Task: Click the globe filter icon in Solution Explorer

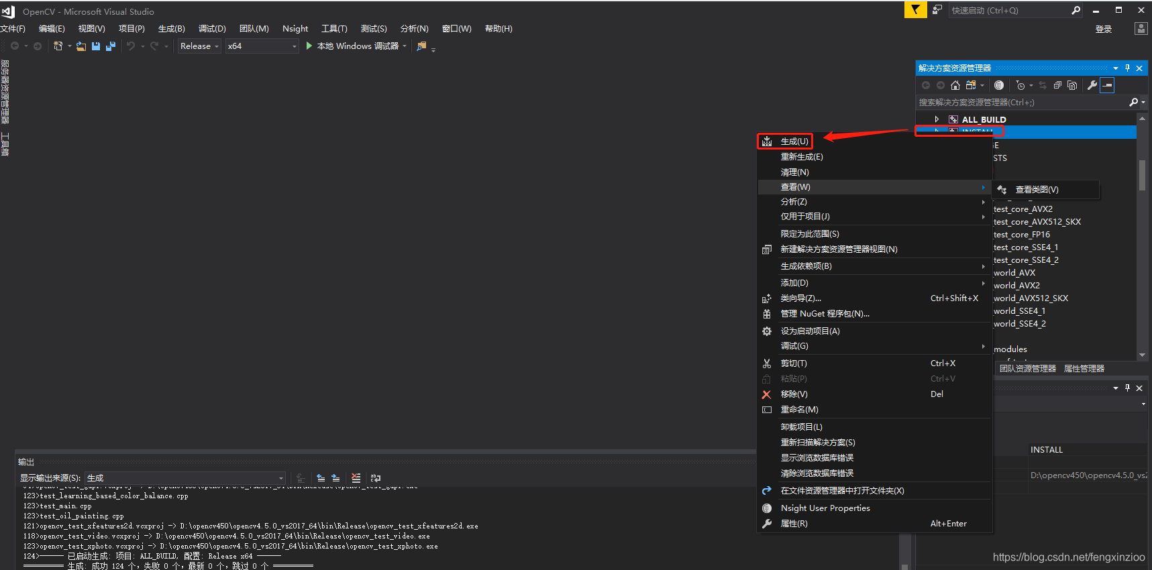Action: click(x=999, y=85)
